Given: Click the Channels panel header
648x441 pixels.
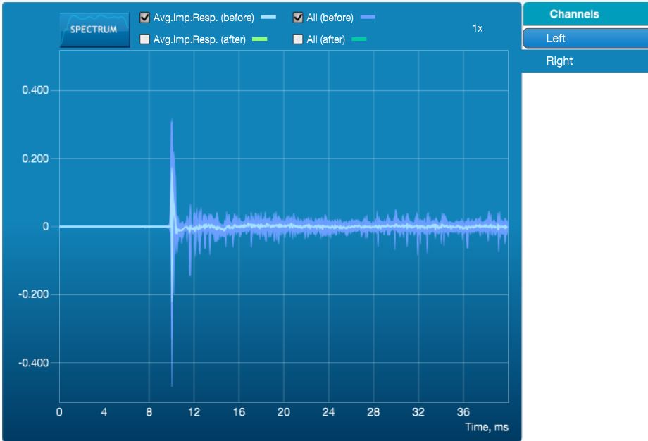Looking at the screenshot, I should point(585,14).
